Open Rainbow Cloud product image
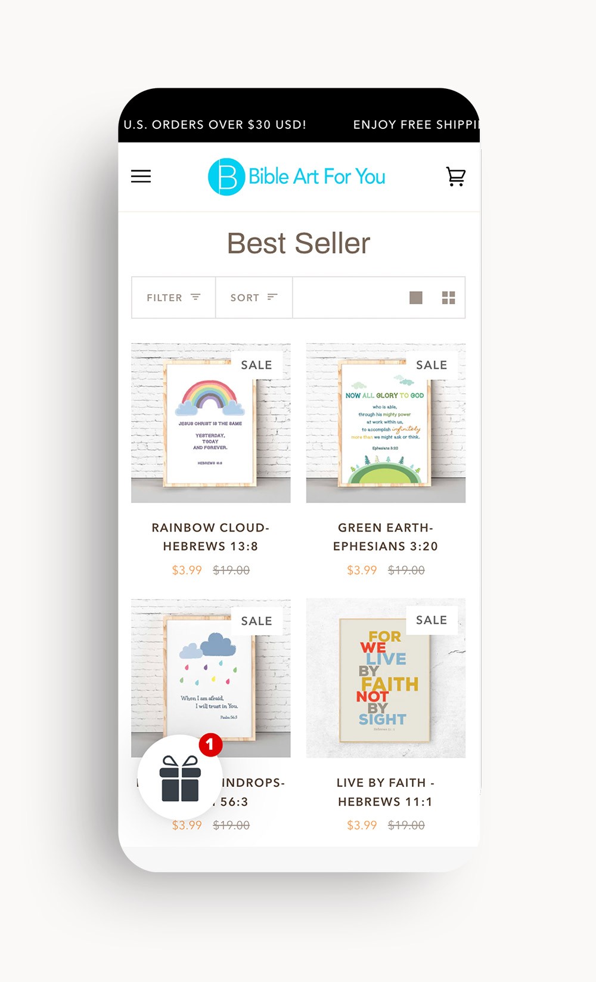 tap(211, 423)
